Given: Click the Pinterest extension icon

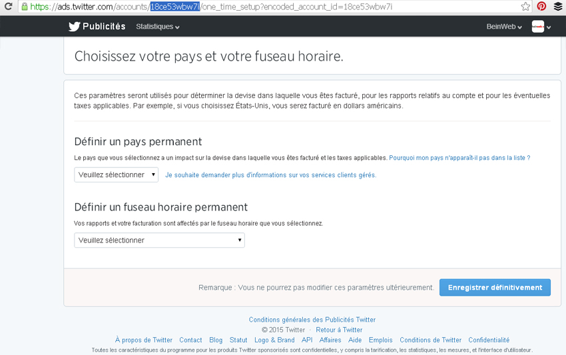Looking at the screenshot, I should pos(541,7).
